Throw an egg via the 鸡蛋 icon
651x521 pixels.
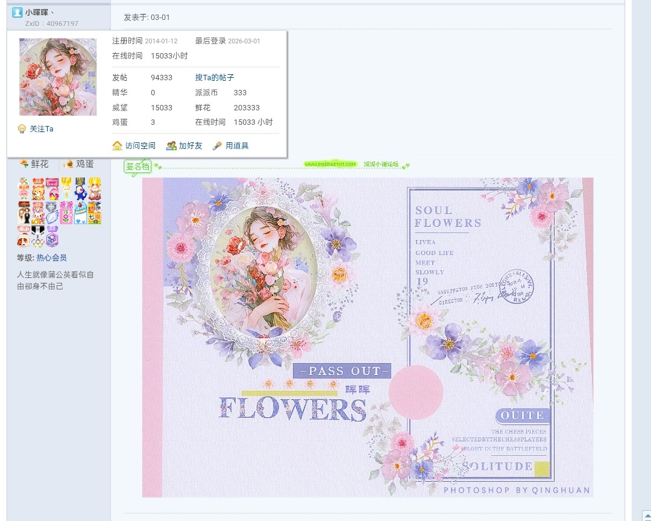68,163
